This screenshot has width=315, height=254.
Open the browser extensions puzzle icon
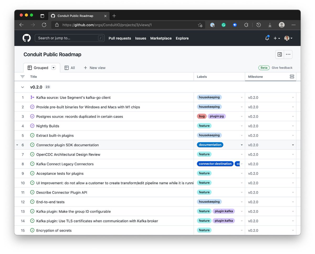[x=246, y=25]
